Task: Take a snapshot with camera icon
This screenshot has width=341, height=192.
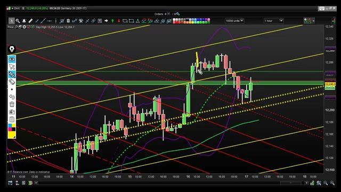Action: [12, 112]
